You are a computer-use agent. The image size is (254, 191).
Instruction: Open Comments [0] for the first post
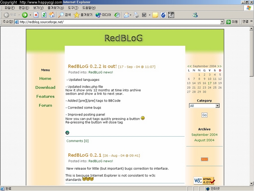coord(77,141)
